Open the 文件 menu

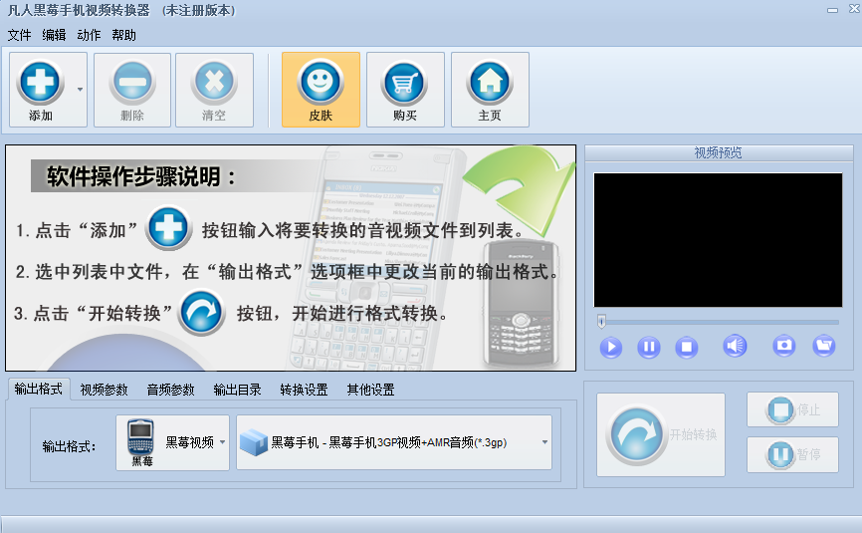(x=19, y=35)
